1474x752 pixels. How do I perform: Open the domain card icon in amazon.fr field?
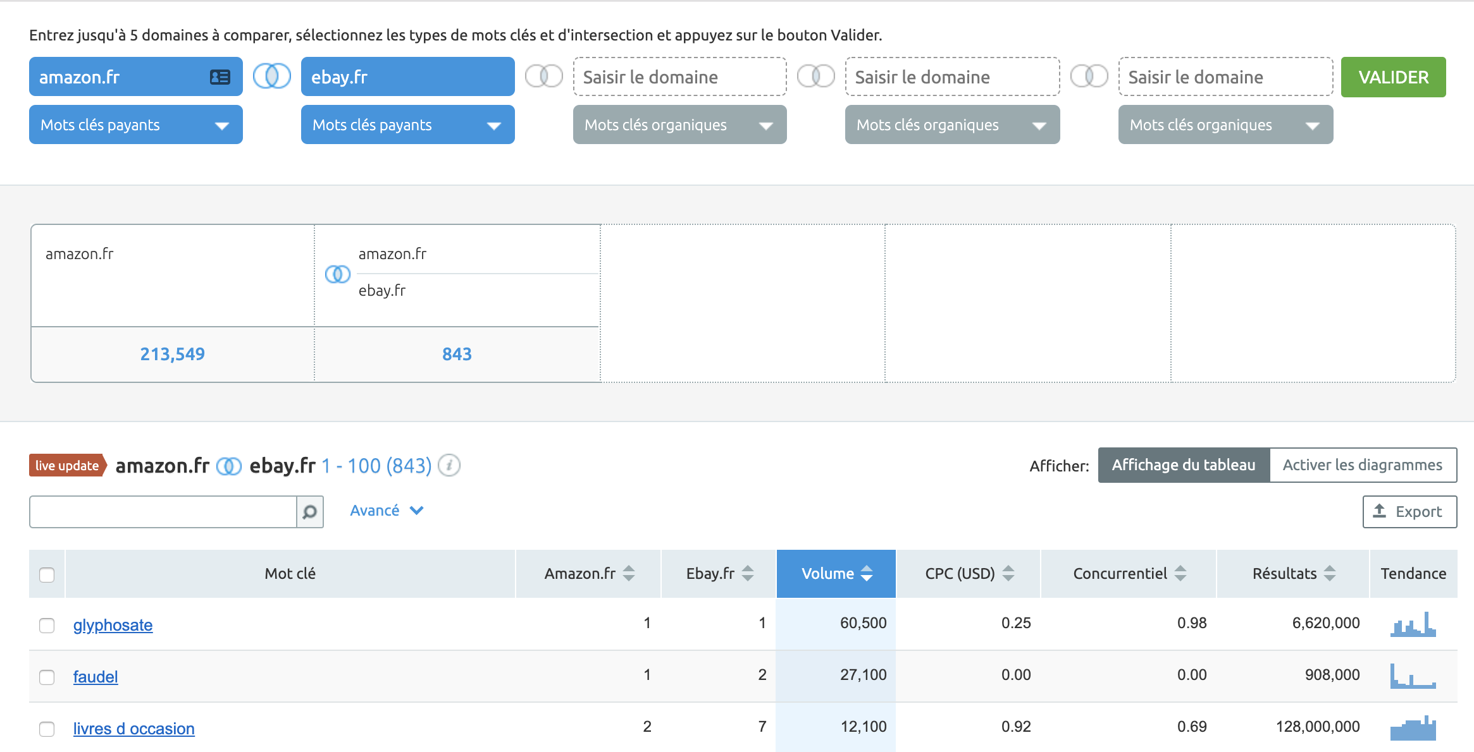(220, 77)
